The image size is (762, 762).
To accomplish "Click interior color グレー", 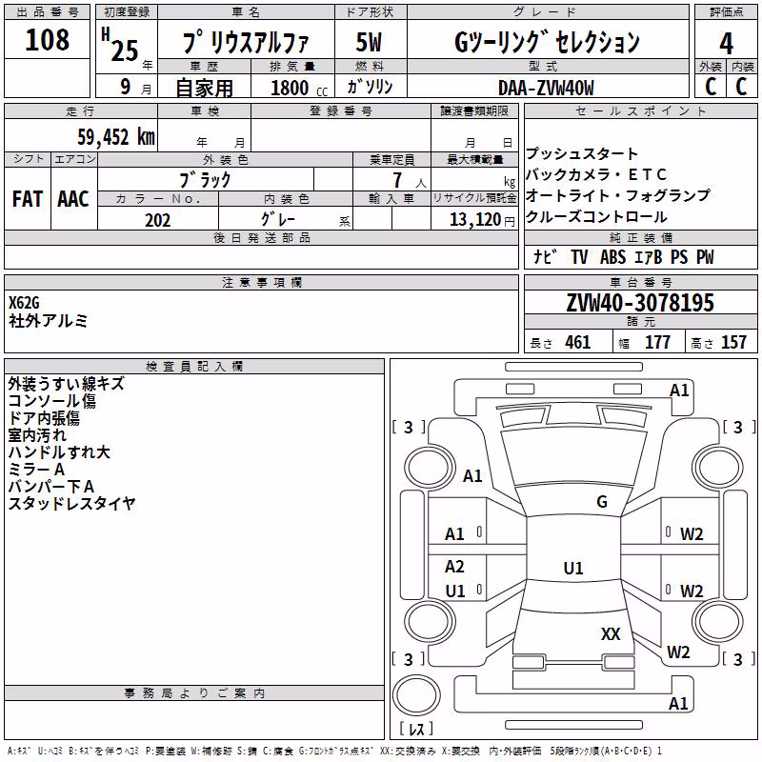I will pyautogui.click(x=278, y=219).
